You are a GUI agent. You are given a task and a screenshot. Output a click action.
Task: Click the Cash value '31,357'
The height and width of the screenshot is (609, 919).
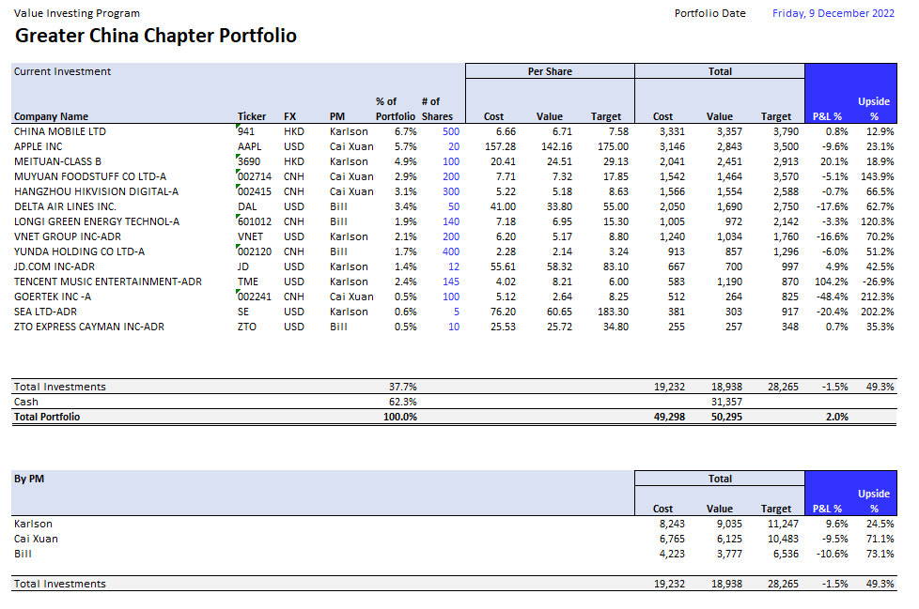tap(726, 402)
